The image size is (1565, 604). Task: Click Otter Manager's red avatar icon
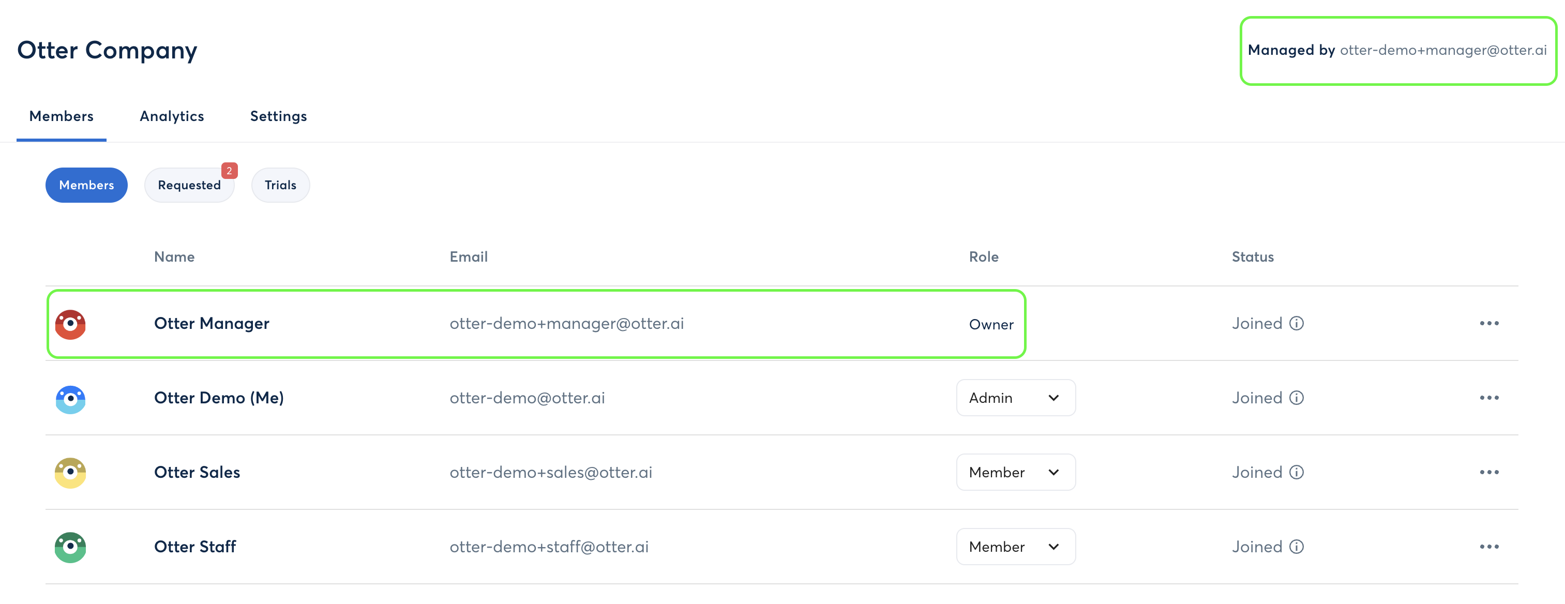(x=70, y=324)
